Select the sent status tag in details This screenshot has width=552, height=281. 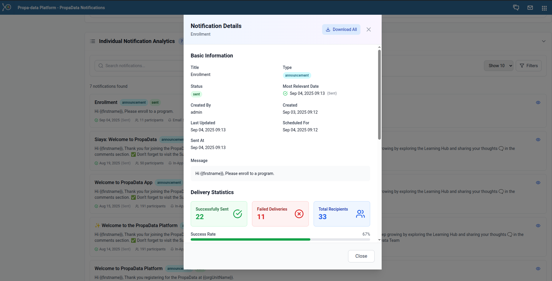(x=196, y=94)
